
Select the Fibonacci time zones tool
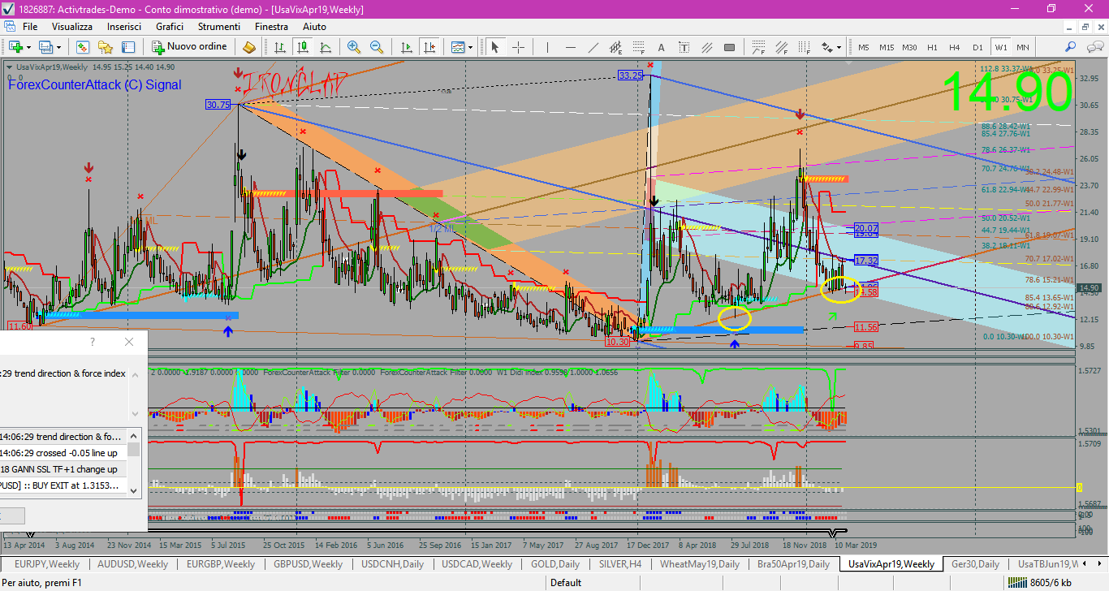804,47
